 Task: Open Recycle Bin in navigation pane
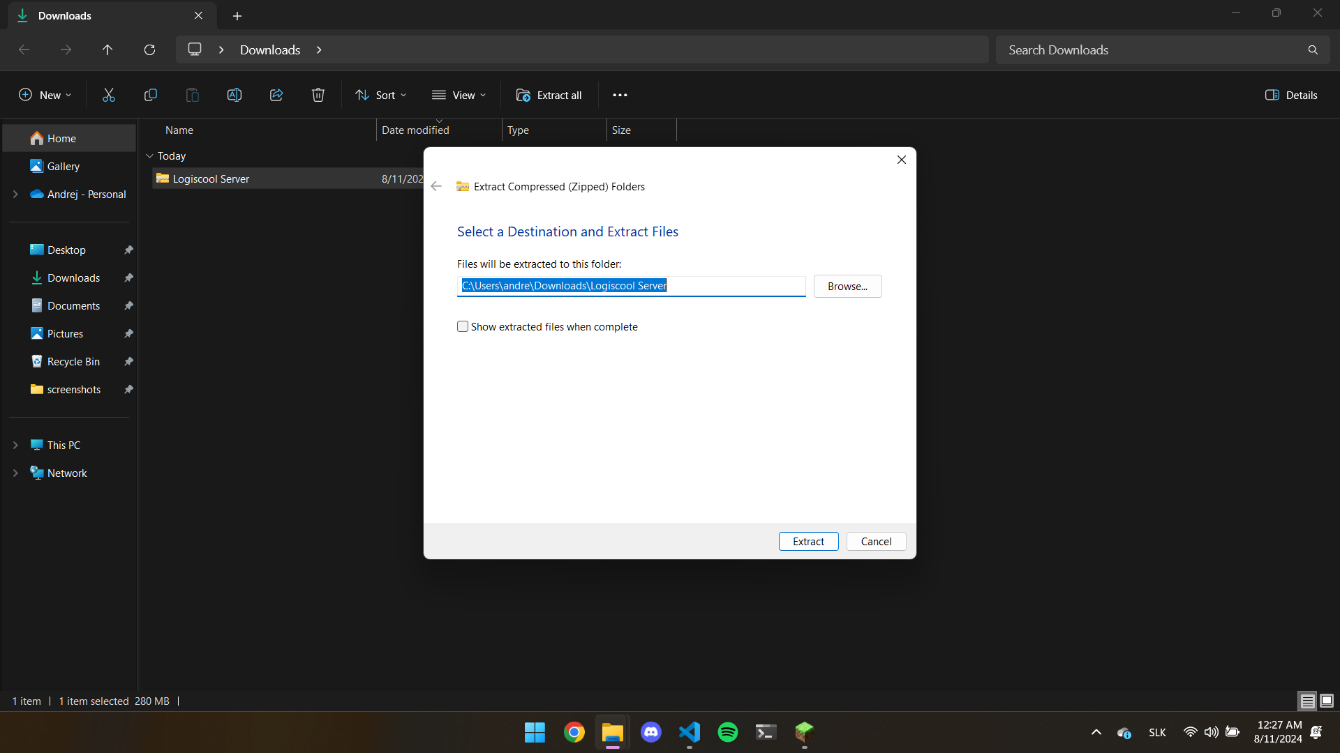click(69, 362)
